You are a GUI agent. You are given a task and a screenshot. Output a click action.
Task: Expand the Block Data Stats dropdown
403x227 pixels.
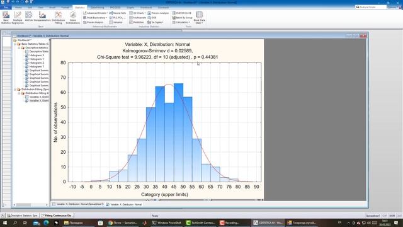tap(199, 18)
